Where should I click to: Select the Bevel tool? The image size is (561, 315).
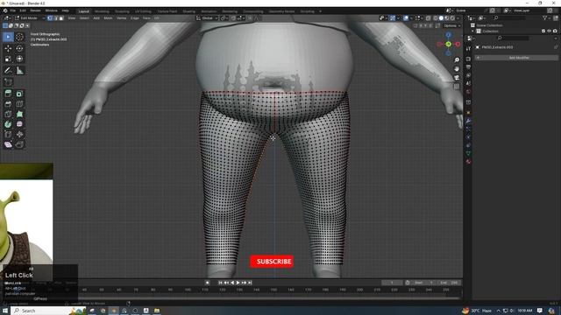pos(8,104)
